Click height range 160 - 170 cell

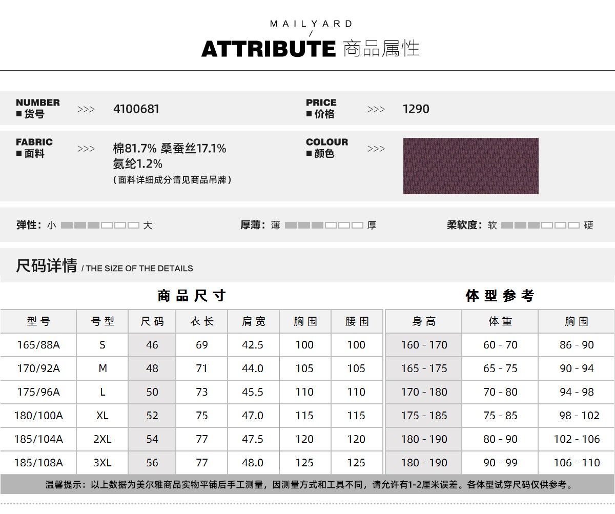pos(424,345)
